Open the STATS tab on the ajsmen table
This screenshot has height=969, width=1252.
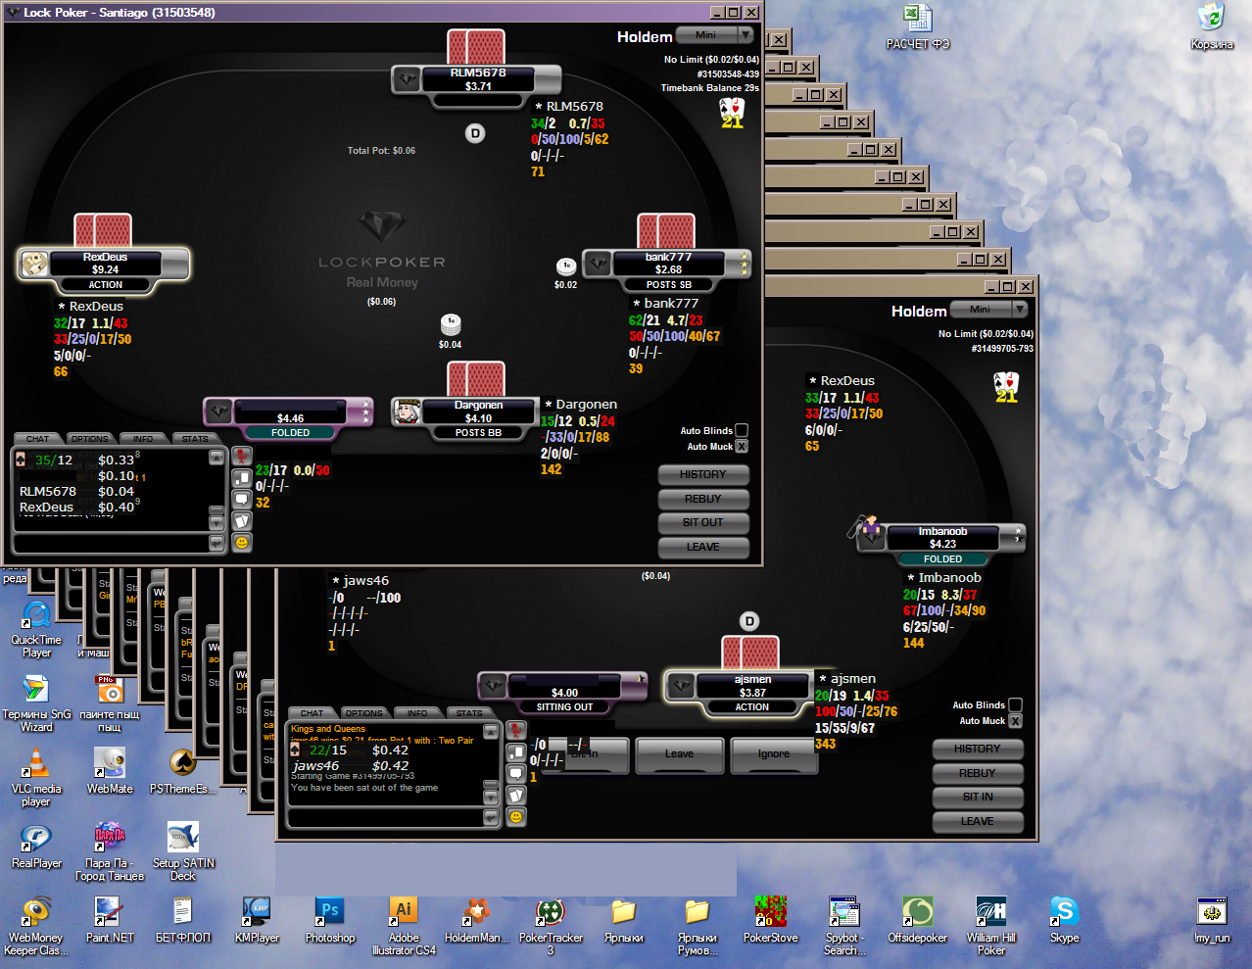[x=469, y=713]
